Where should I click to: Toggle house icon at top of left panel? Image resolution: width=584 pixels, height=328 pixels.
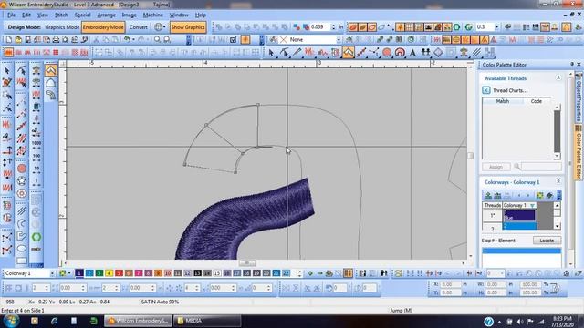(x=51, y=70)
